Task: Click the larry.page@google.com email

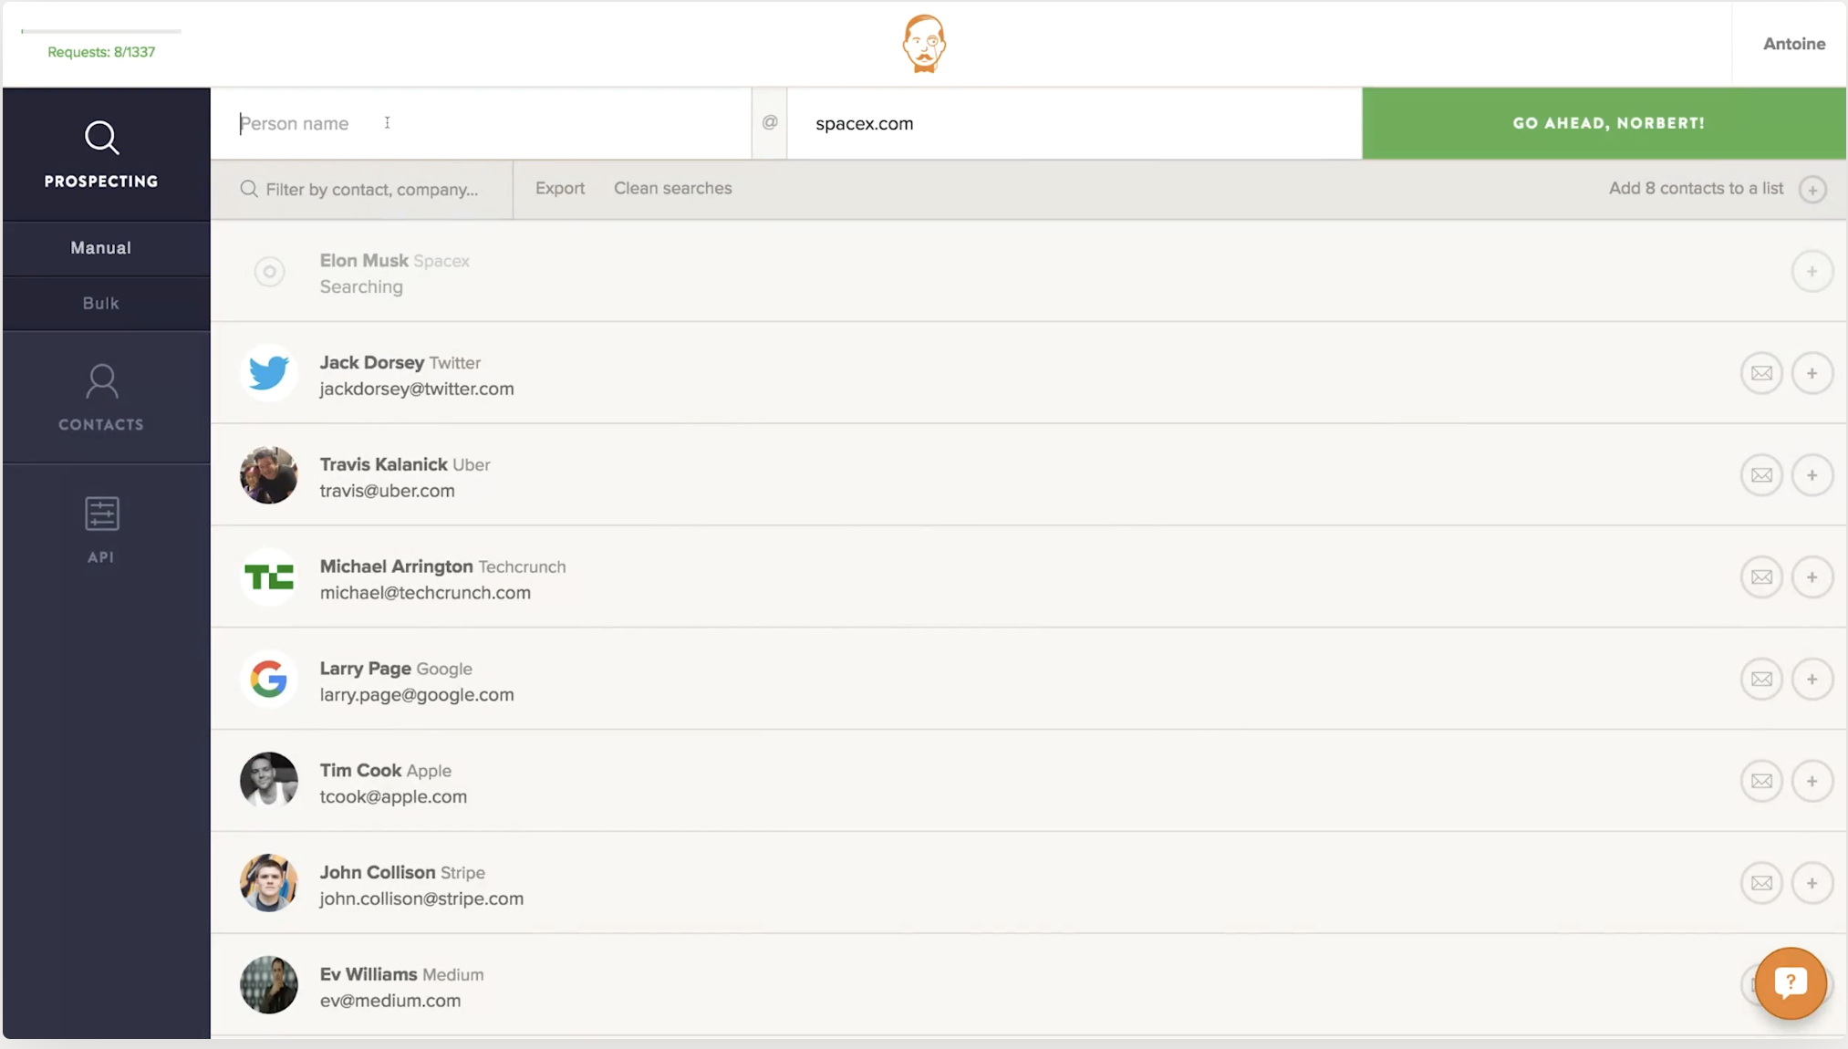Action: (417, 695)
